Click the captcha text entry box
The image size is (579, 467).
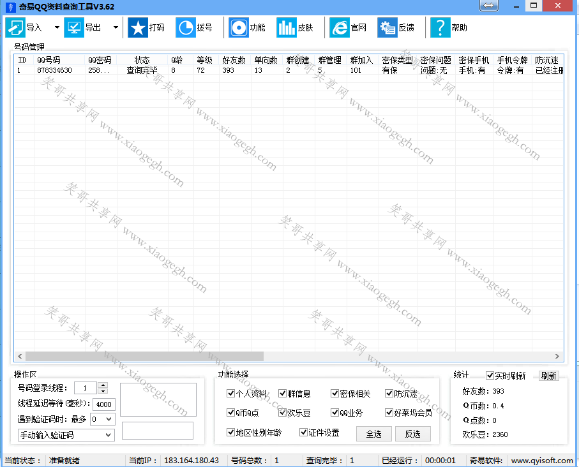coord(157,431)
